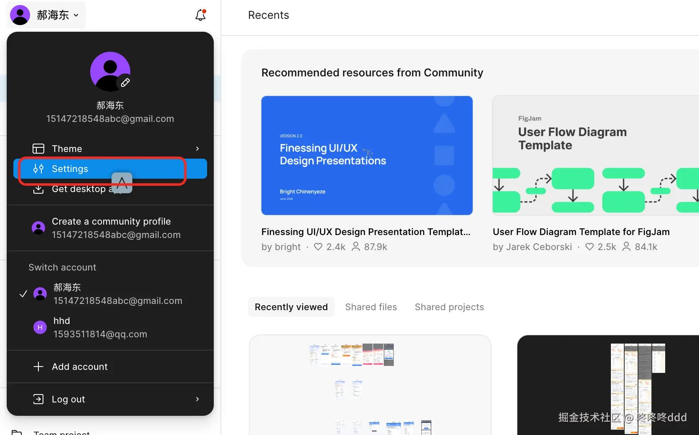Click Recommended resources from Community heading
699x435 pixels.
[372, 73]
